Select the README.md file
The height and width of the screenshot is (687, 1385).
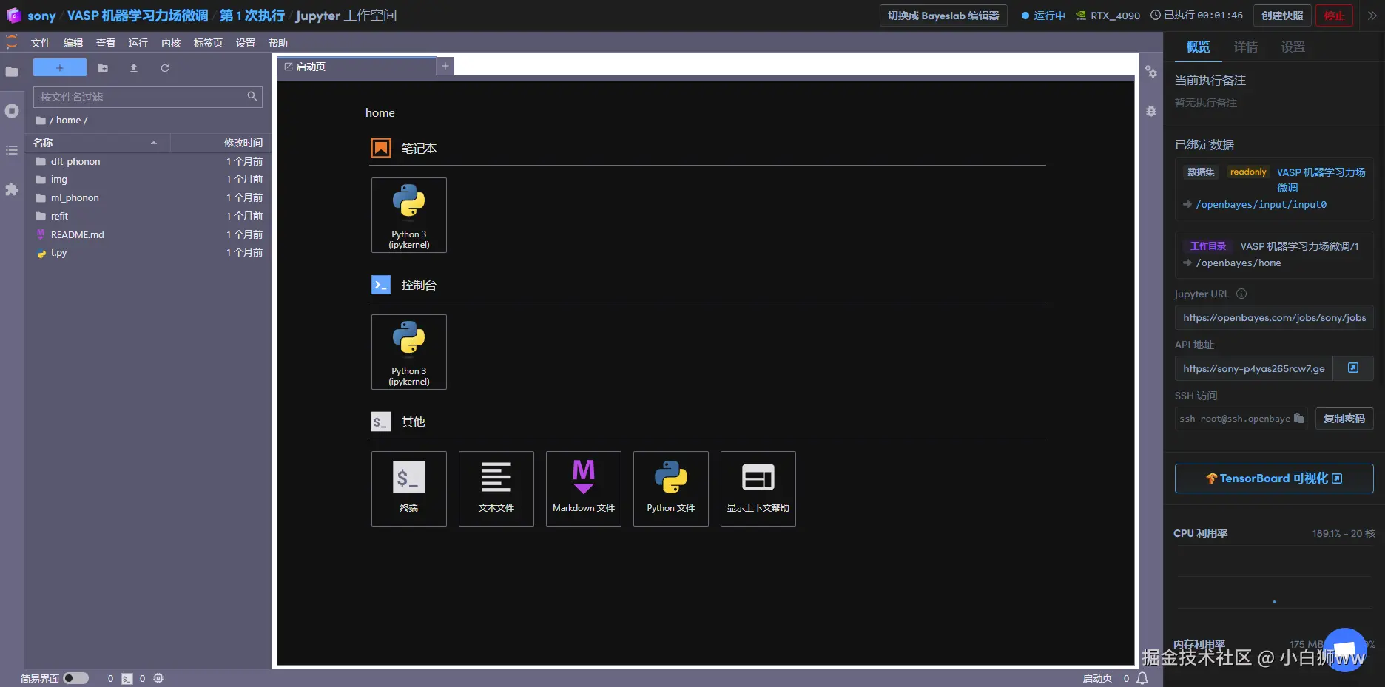[148, 234]
